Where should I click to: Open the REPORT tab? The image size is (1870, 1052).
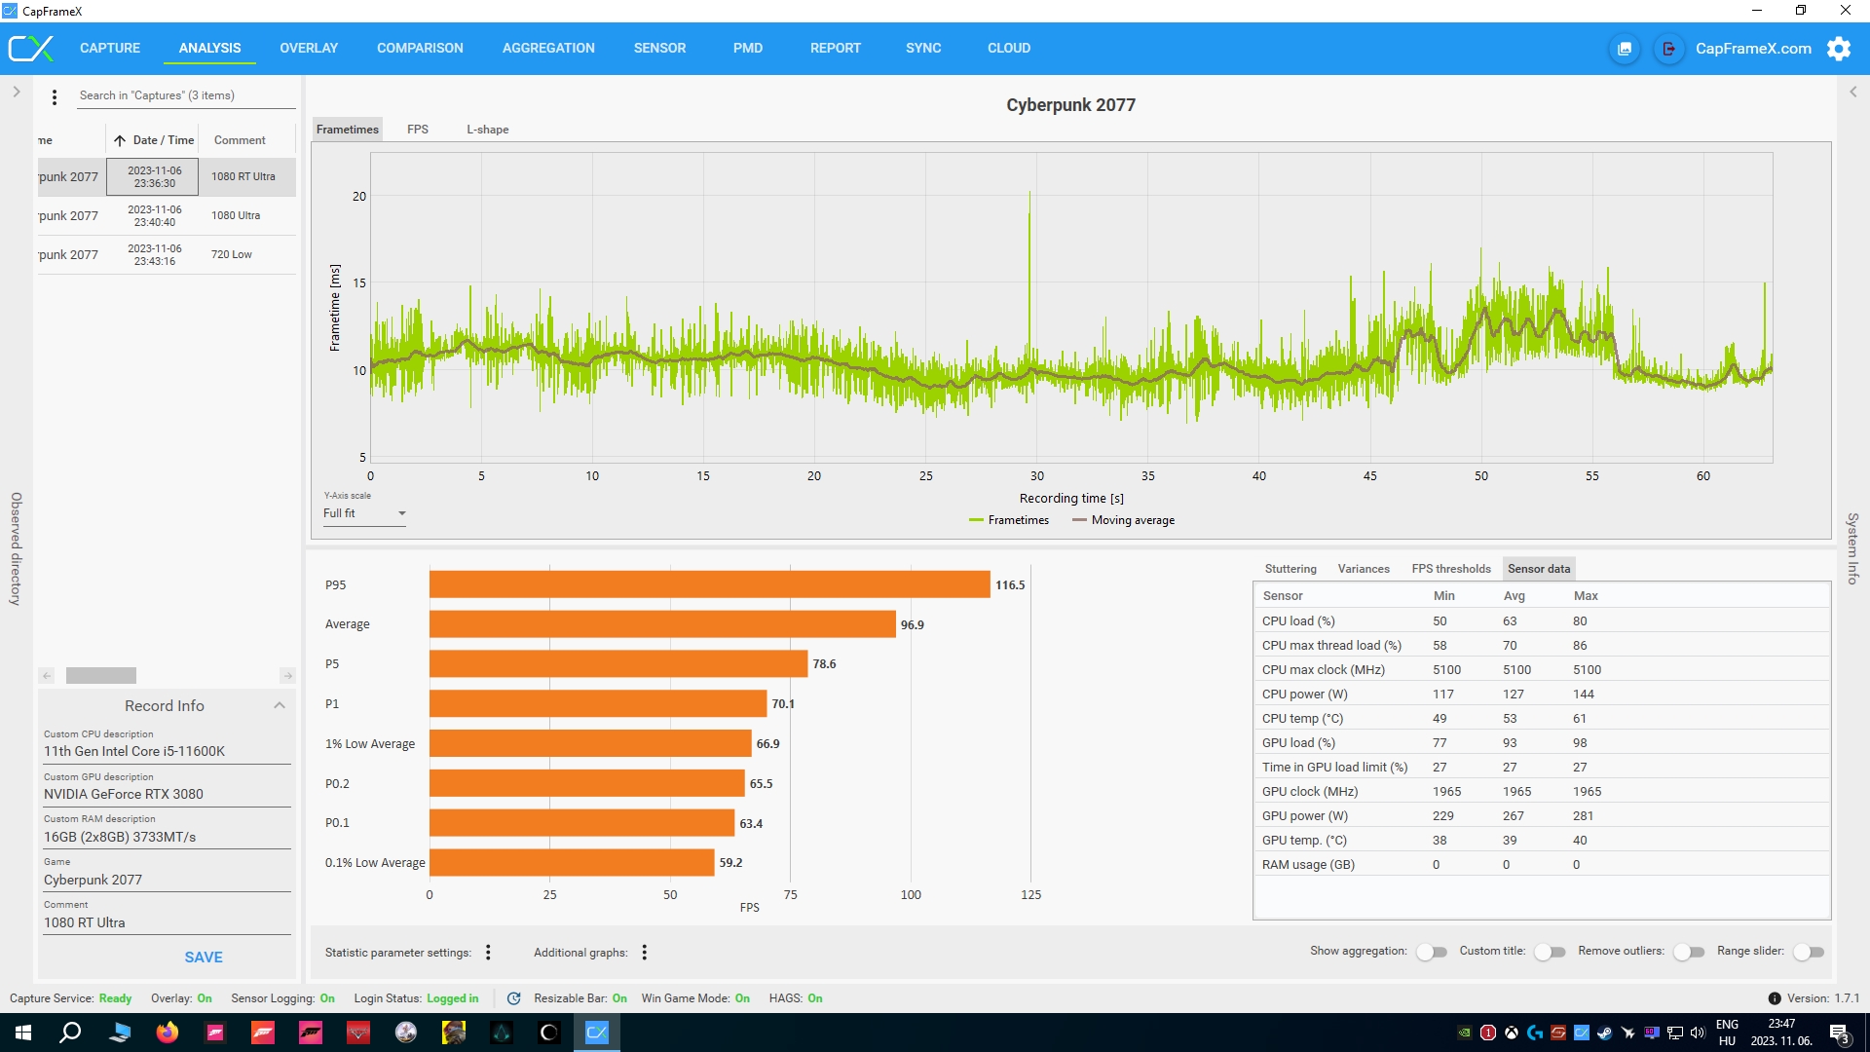[836, 48]
